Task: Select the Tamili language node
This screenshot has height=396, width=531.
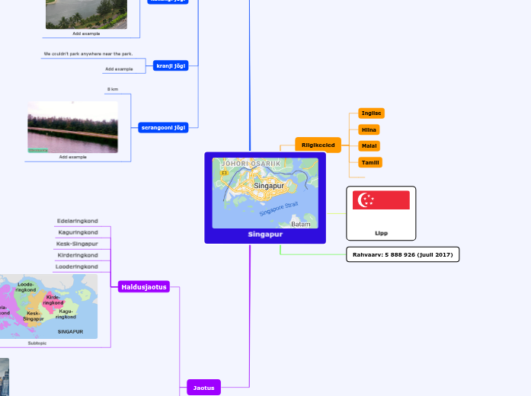Action: (370, 162)
